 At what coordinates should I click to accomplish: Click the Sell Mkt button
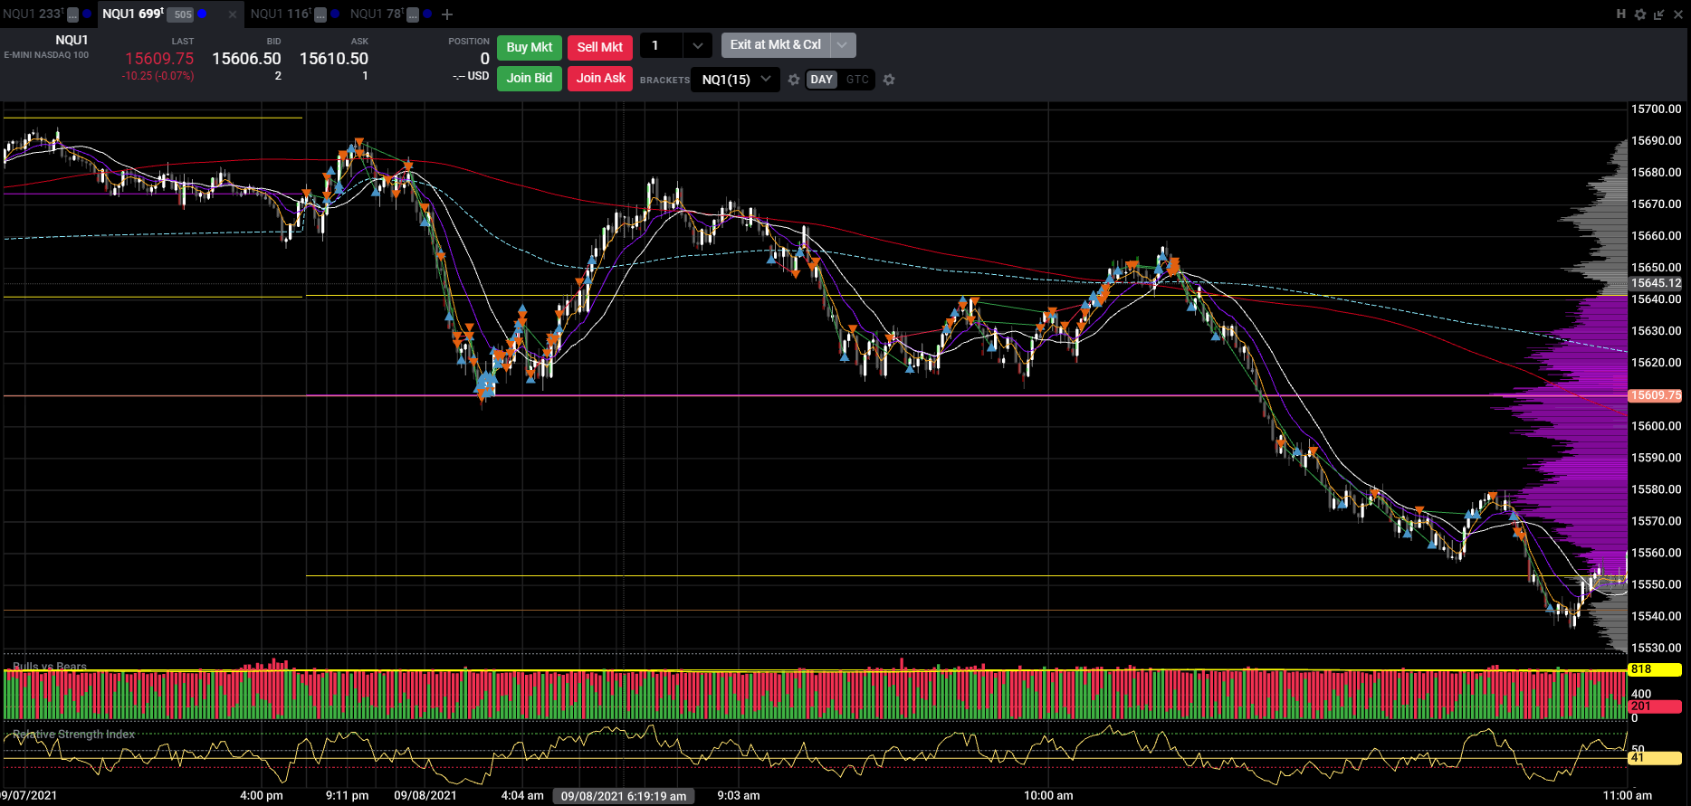point(600,47)
